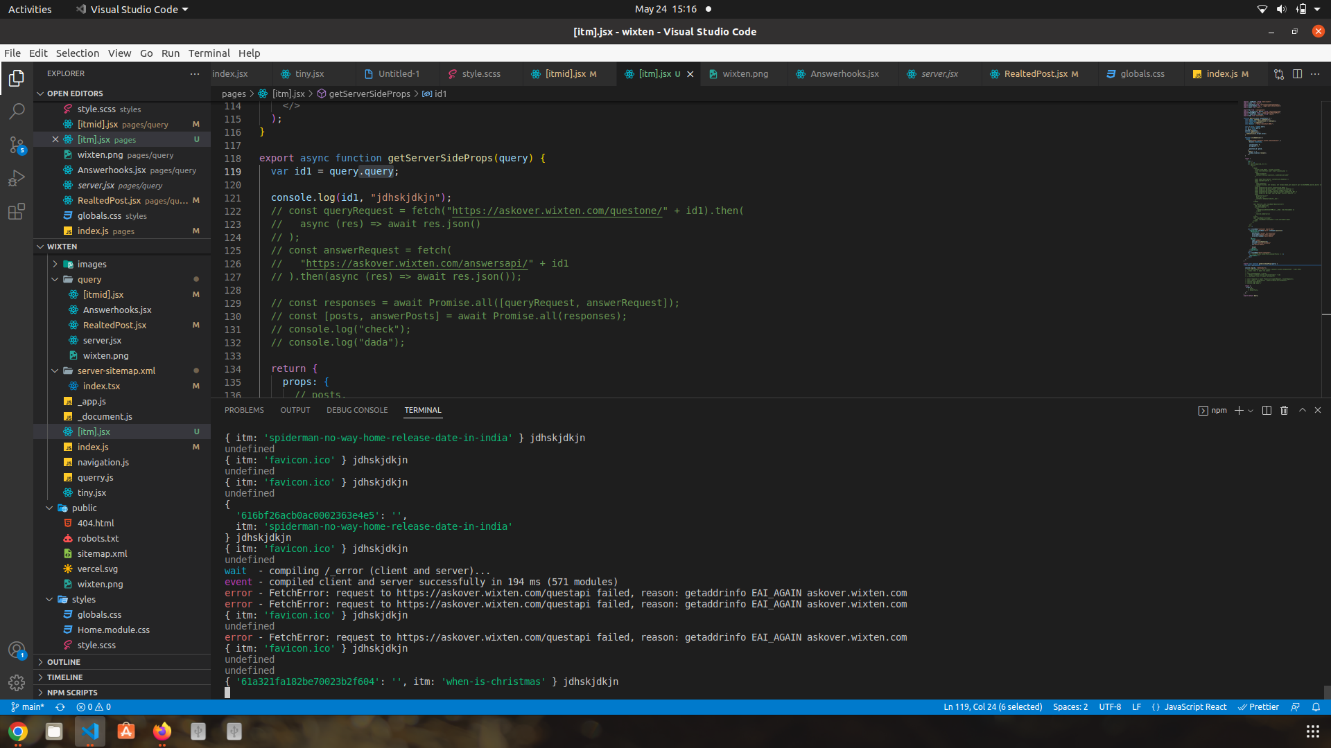Change indentation via Spaces: 2
The width and height of the screenshot is (1331, 748).
pos(1070,707)
